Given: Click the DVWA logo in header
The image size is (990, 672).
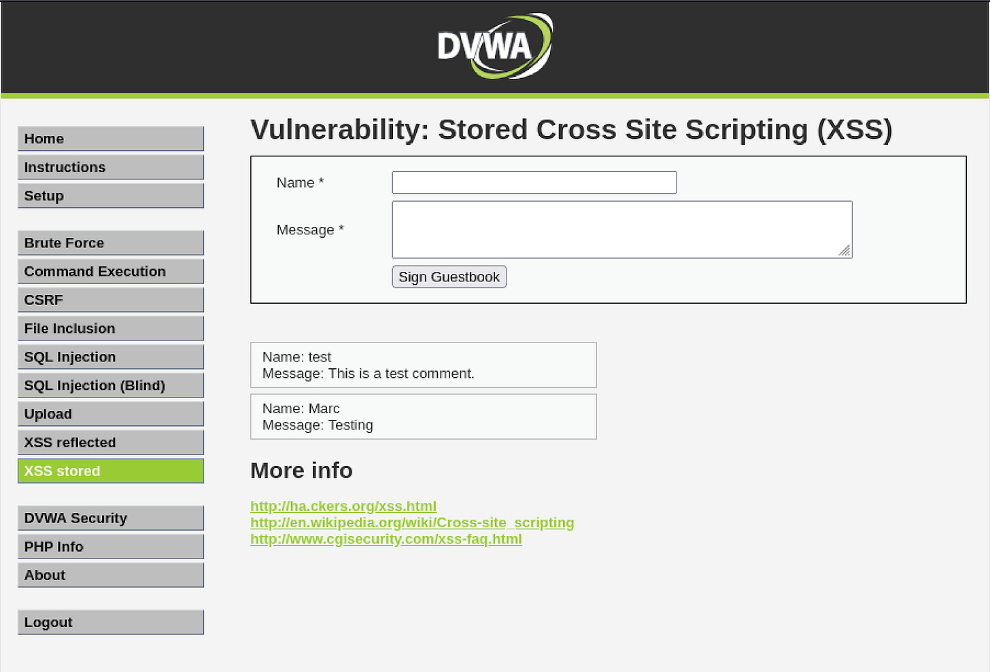Looking at the screenshot, I should click(x=495, y=46).
